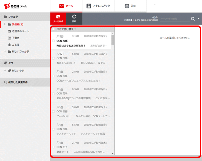Viewport: 202px width, 161px height.
Task: Click unread envelope icon on 03月12日 mail
Action: [62, 36]
